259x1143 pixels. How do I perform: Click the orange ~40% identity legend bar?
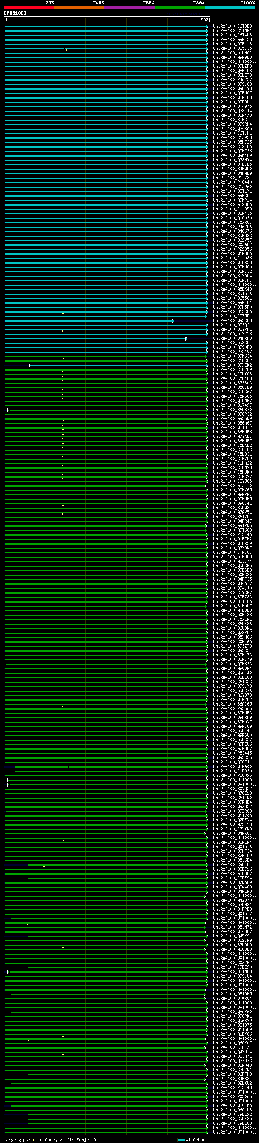[x=79, y=7]
